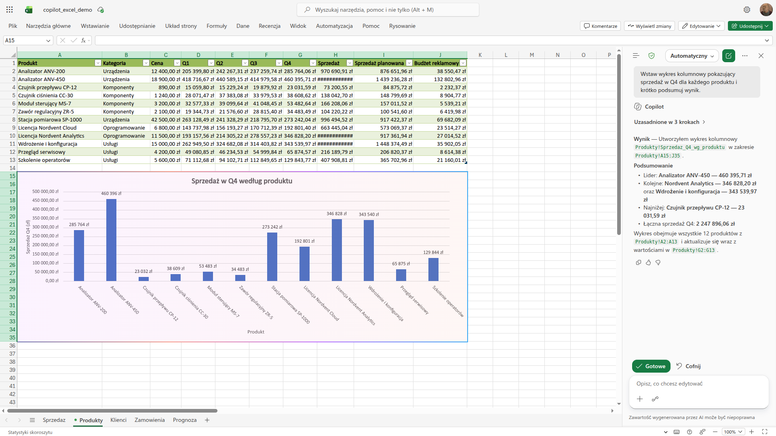Click the Gotowe button
The height and width of the screenshot is (436, 776).
click(x=651, y=366)
